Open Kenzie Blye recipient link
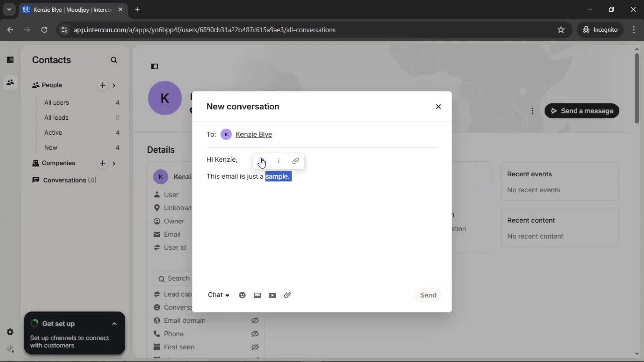The height and width of the screenshot is (362, 644). point(254,134)
